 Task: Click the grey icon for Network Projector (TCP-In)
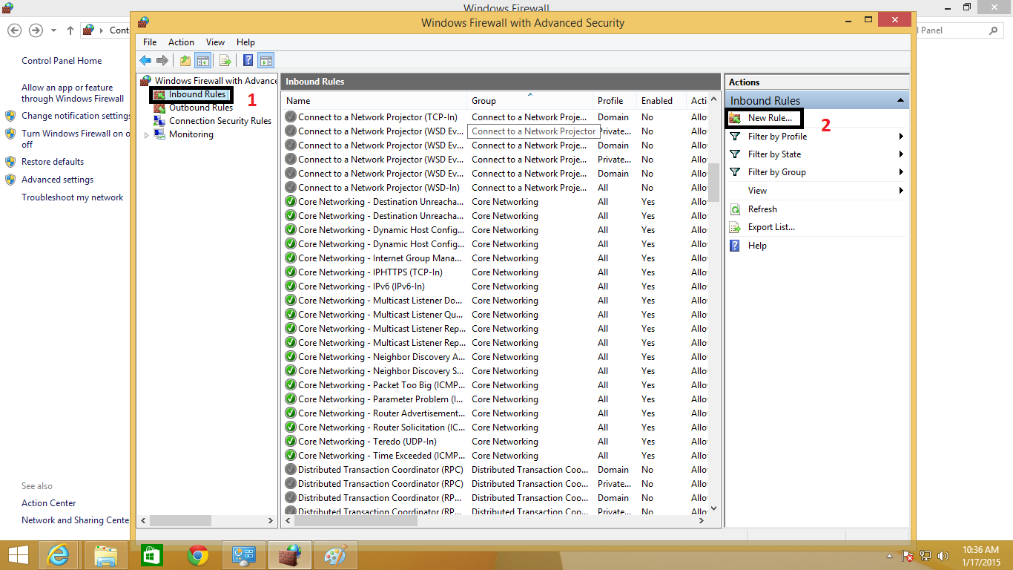tap(291, 117)
